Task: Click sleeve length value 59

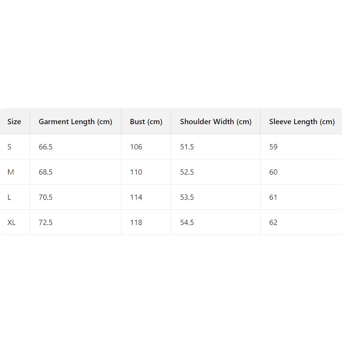Action: point(273,147)
